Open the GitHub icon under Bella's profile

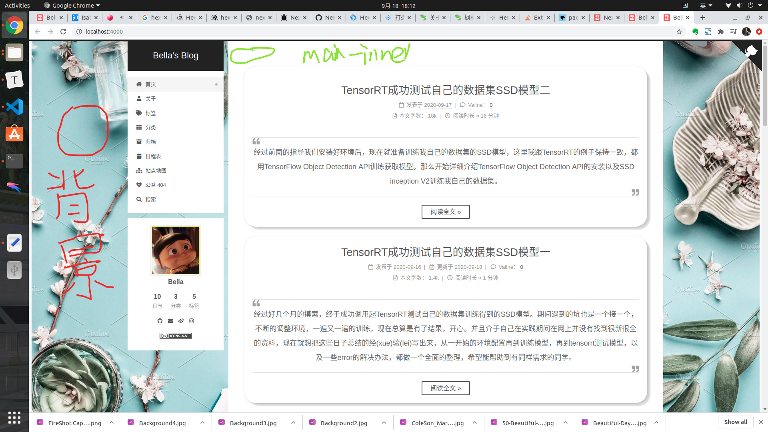[160, 321]
